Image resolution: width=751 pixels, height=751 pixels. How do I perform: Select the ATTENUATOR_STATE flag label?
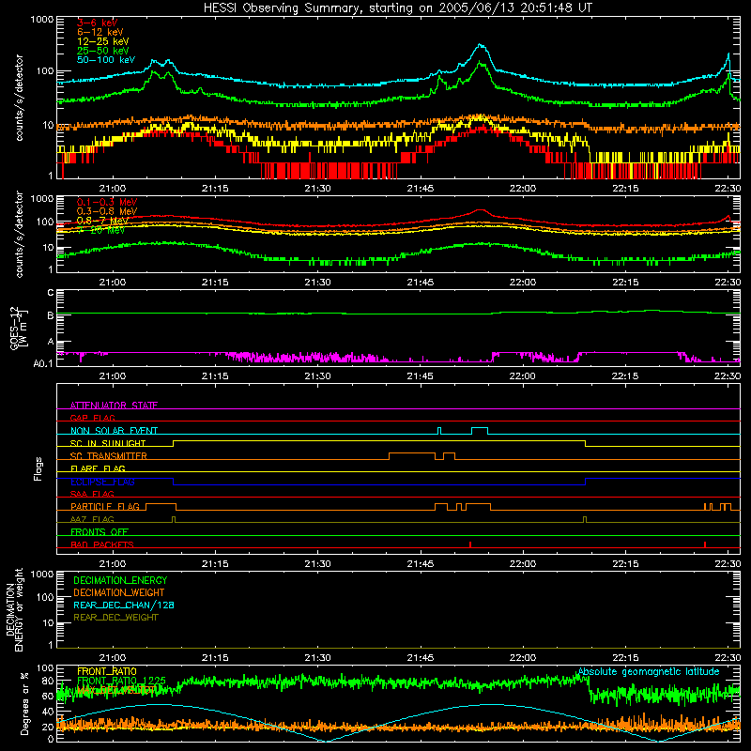114,406
